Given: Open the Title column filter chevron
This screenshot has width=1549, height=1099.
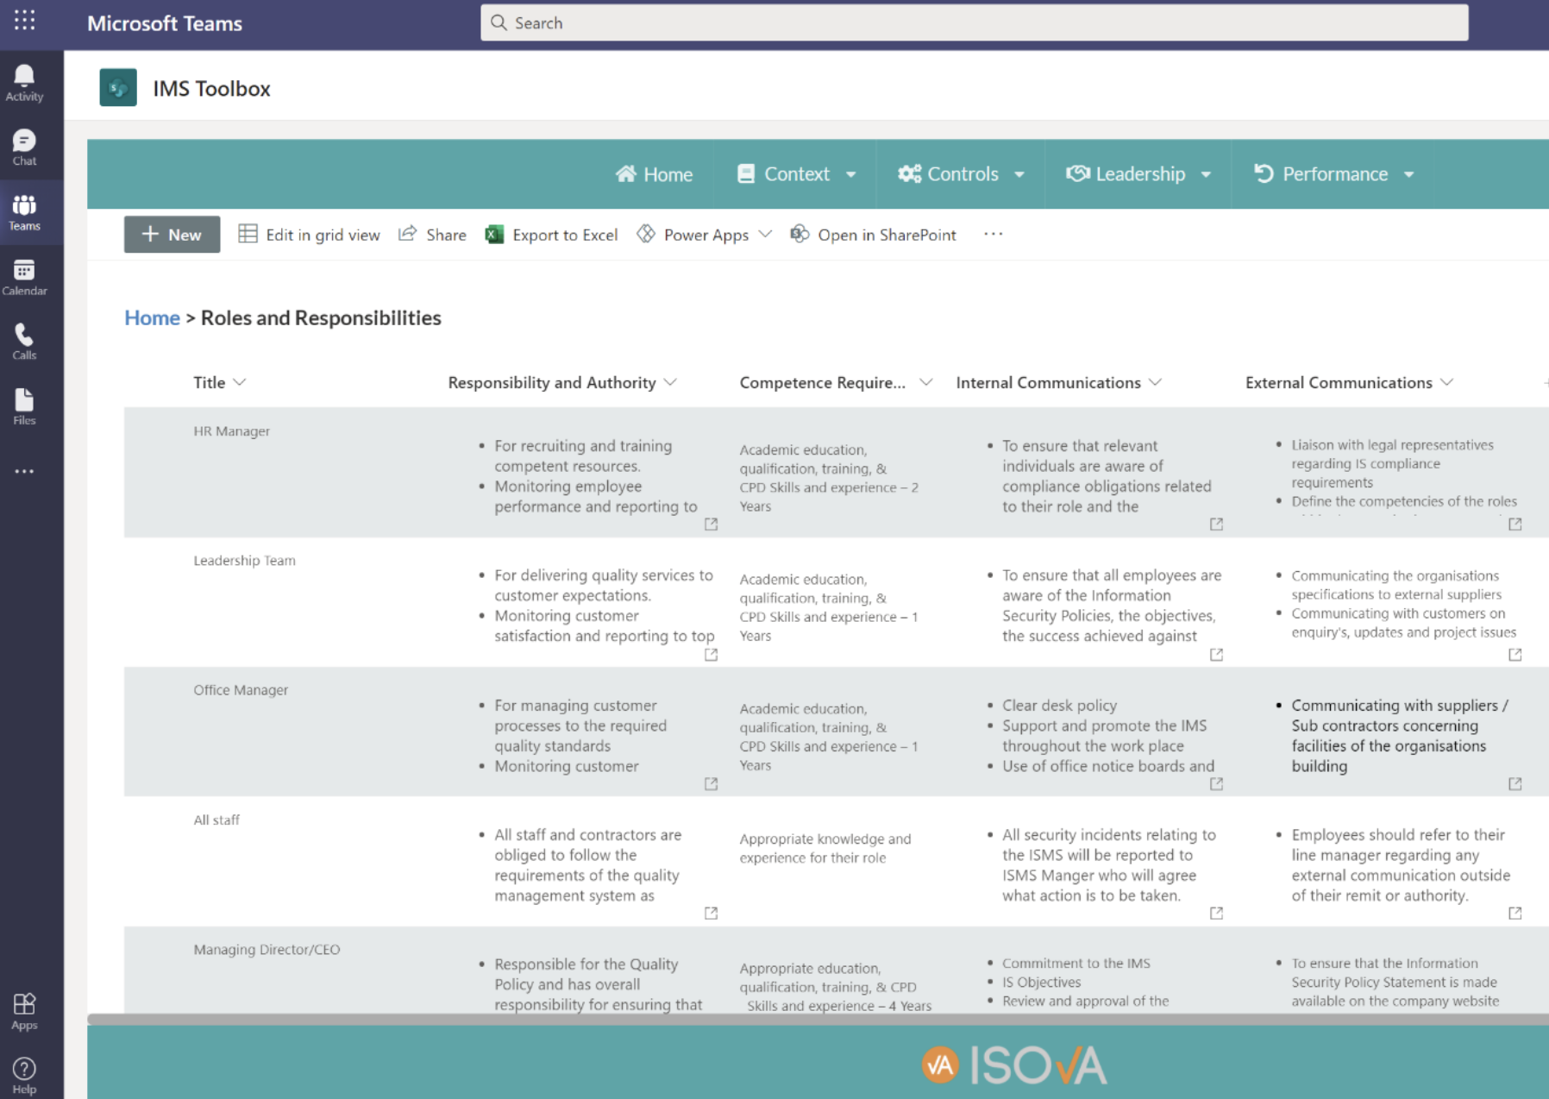Looking at the screenshot, I should pos(240,382).
